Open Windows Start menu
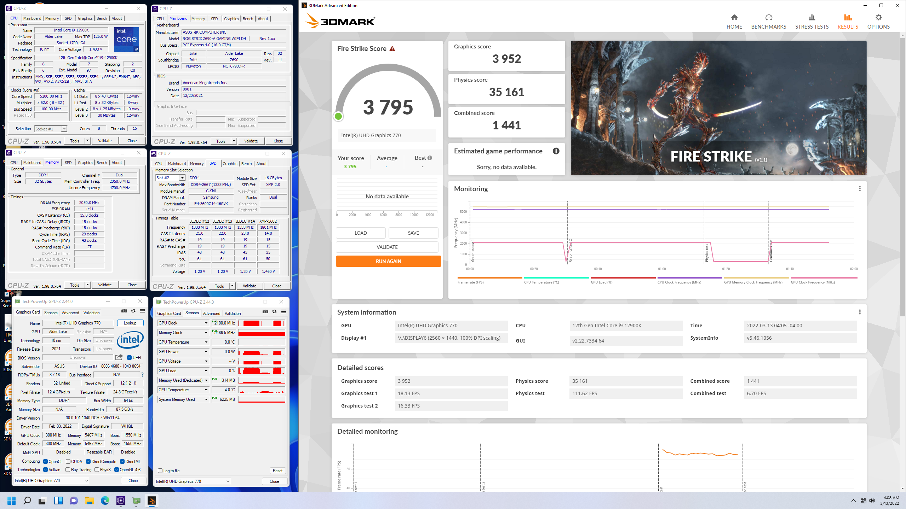906x509 pixels. 12,501
